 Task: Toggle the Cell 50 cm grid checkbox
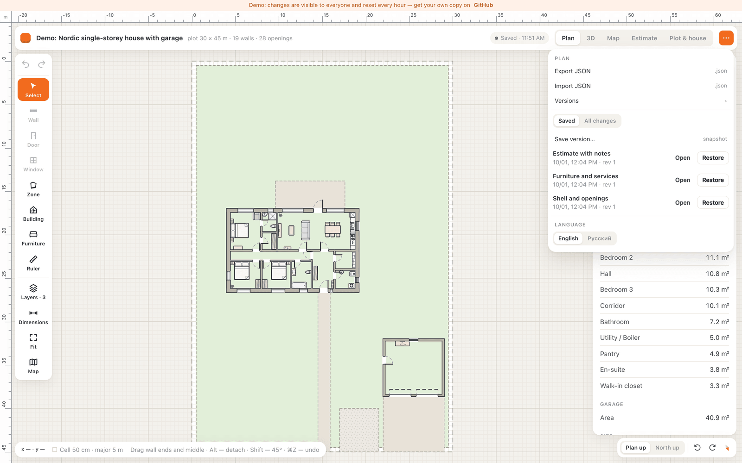55,450
